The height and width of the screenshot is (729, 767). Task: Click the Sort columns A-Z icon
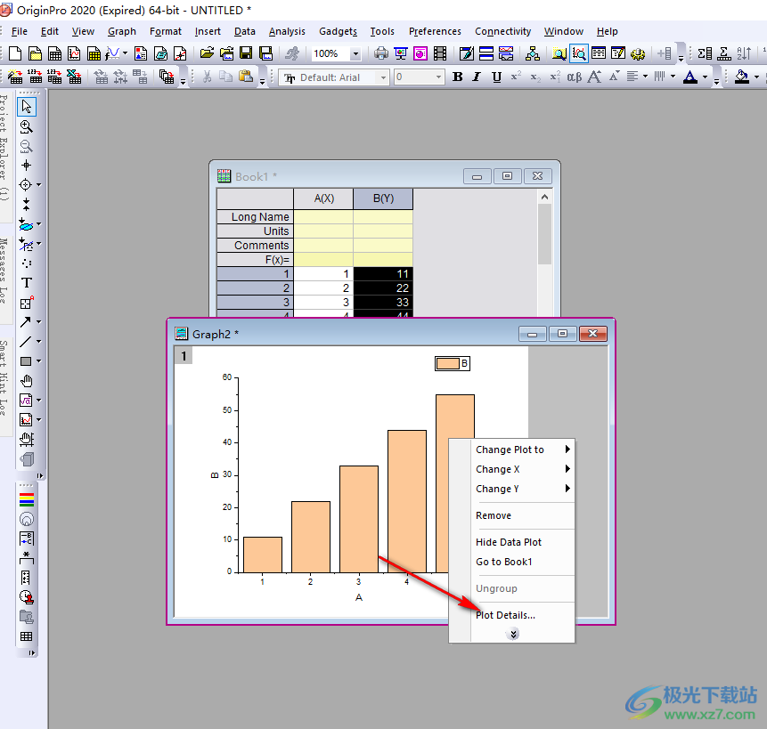744,53
